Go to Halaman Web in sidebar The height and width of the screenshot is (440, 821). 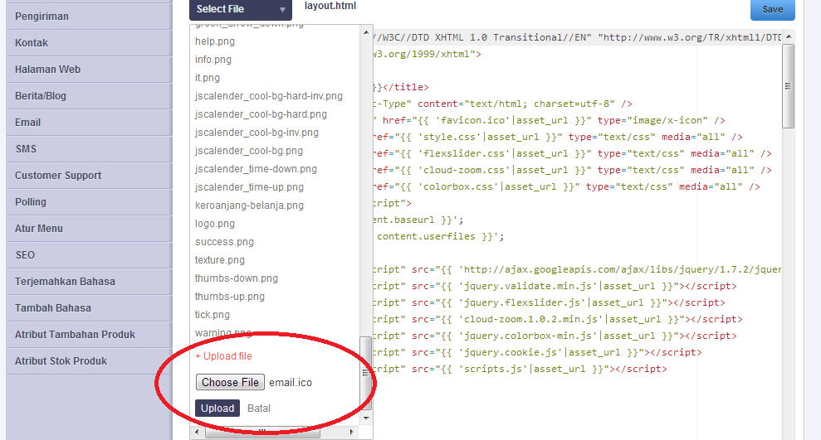pos(47,70)
